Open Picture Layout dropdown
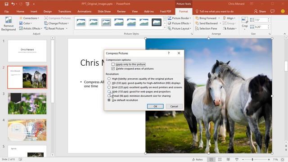This screenshot has height=162, width=288. point(180,28)
